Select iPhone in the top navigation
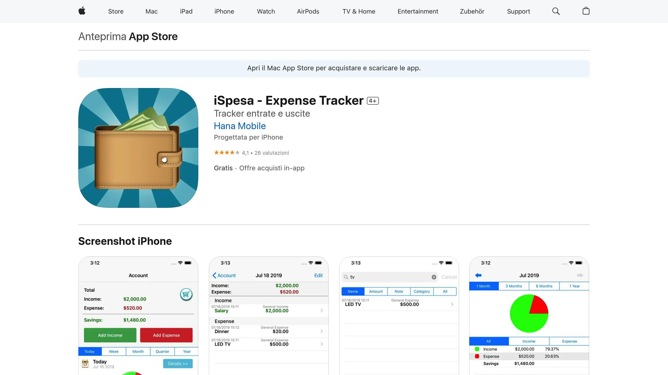 click(224, 11)
